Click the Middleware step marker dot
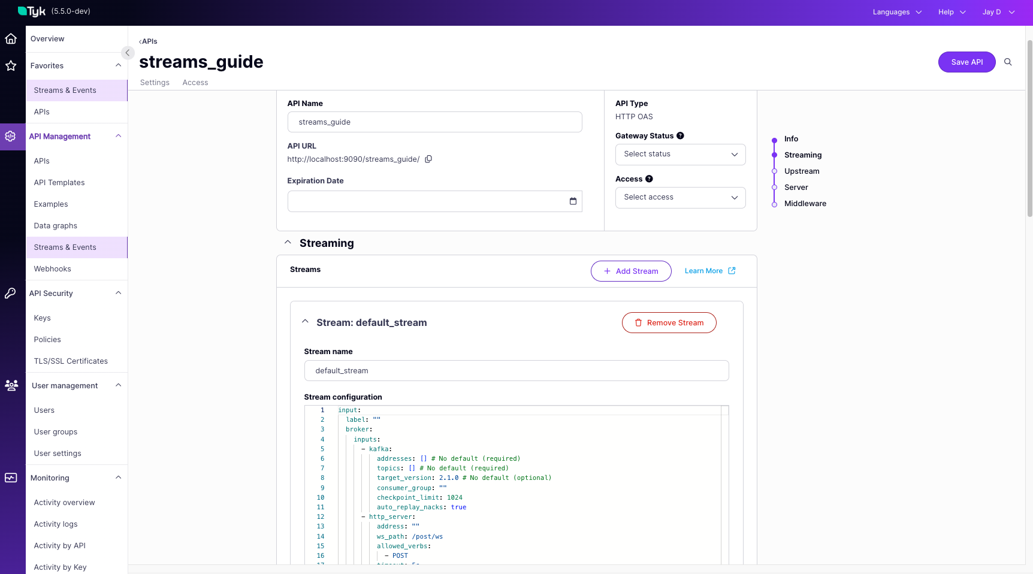 pyautogui.click(x=774, y=204)
